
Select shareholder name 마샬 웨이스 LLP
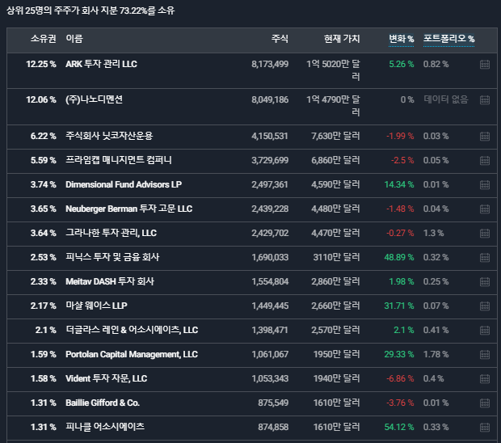[96, 306]
